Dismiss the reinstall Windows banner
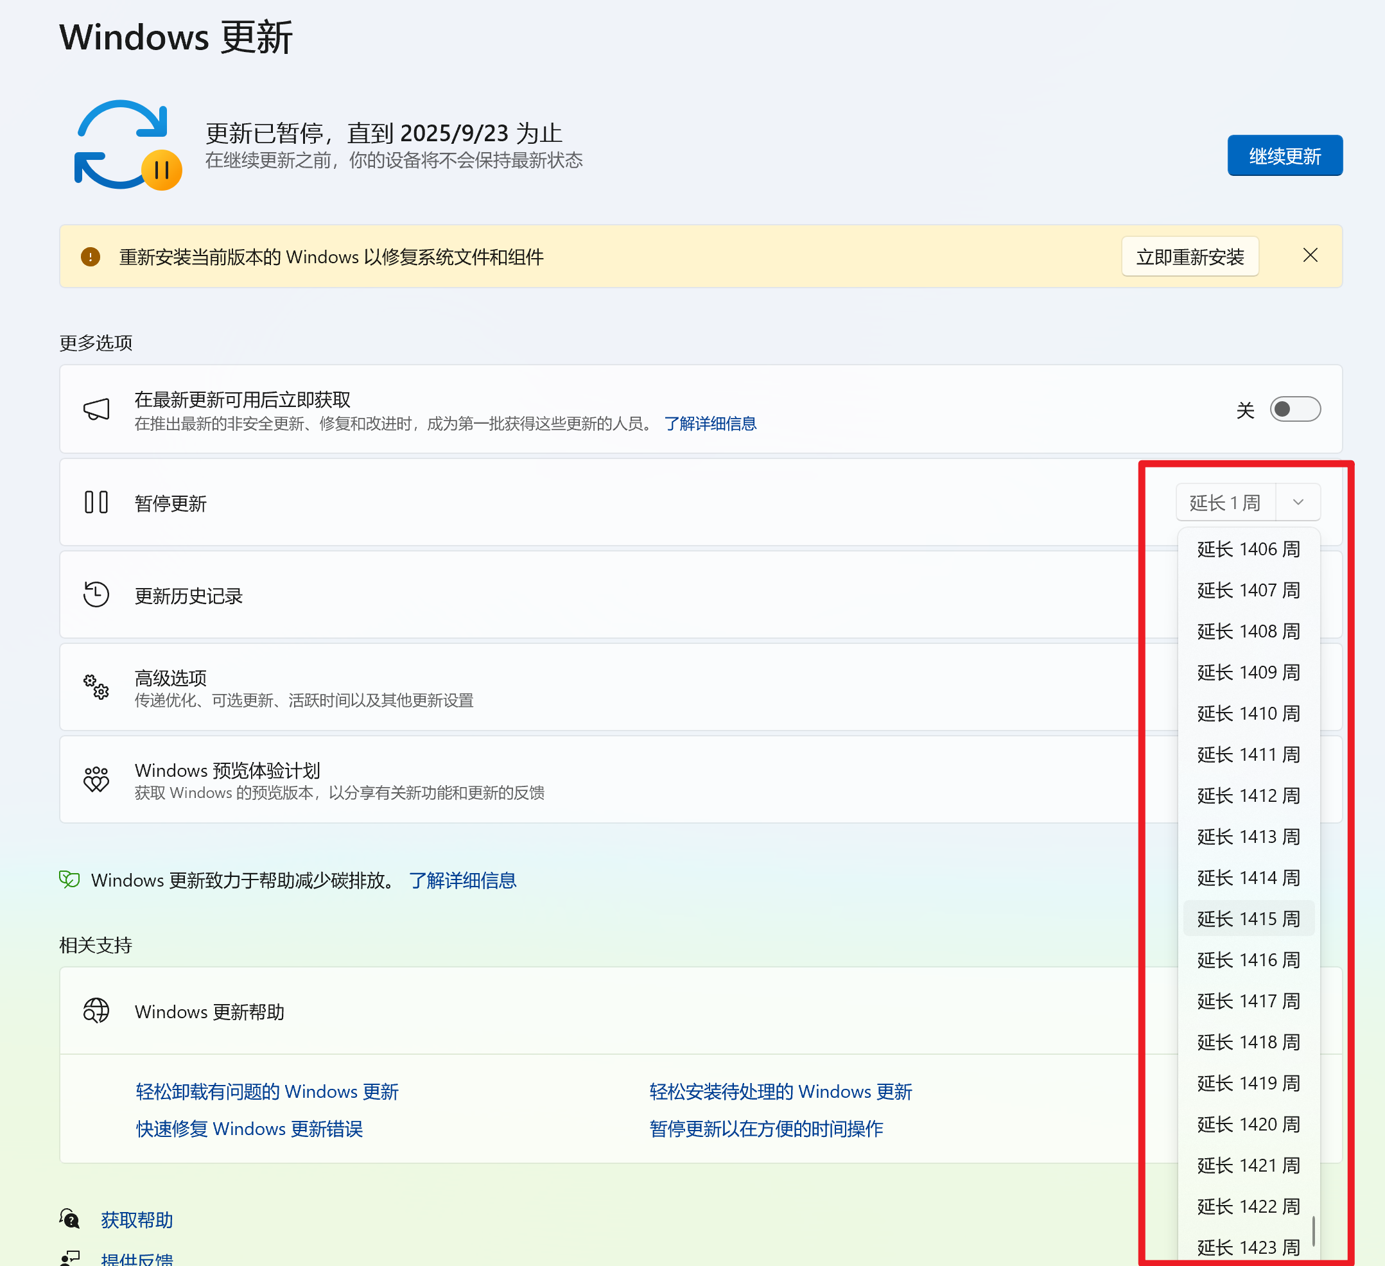Viewport: 1385px width, 1266px height. 1310,256
